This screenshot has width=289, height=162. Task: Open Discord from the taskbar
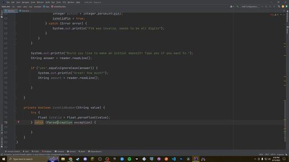[85, 159]
